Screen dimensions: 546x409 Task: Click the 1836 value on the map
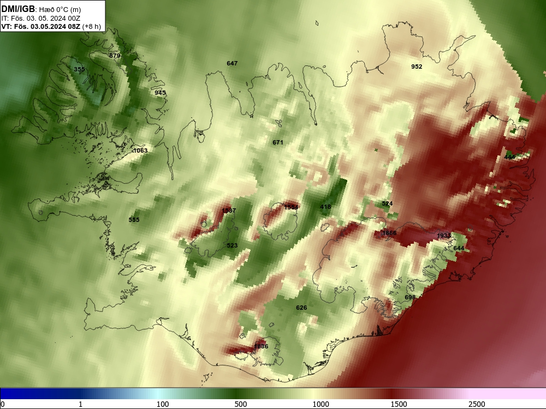(x=261, y=346)
